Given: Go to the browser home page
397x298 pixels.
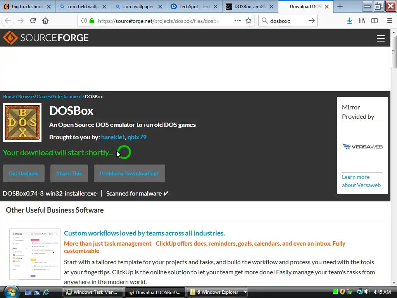Looking at the screenshot, I should (45, 21).
